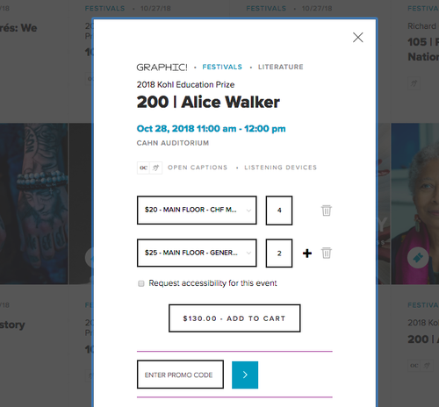Screen dimensions: 439x407
Task: Add another ticket row with plus icon
Action: pyautogui.click(x=307, y=253)
